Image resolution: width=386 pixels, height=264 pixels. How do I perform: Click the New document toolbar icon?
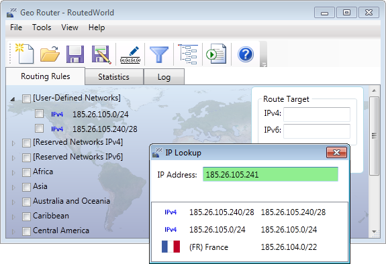[24, 54]
